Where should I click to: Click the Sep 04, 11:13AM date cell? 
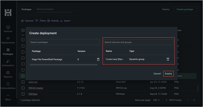158,94
